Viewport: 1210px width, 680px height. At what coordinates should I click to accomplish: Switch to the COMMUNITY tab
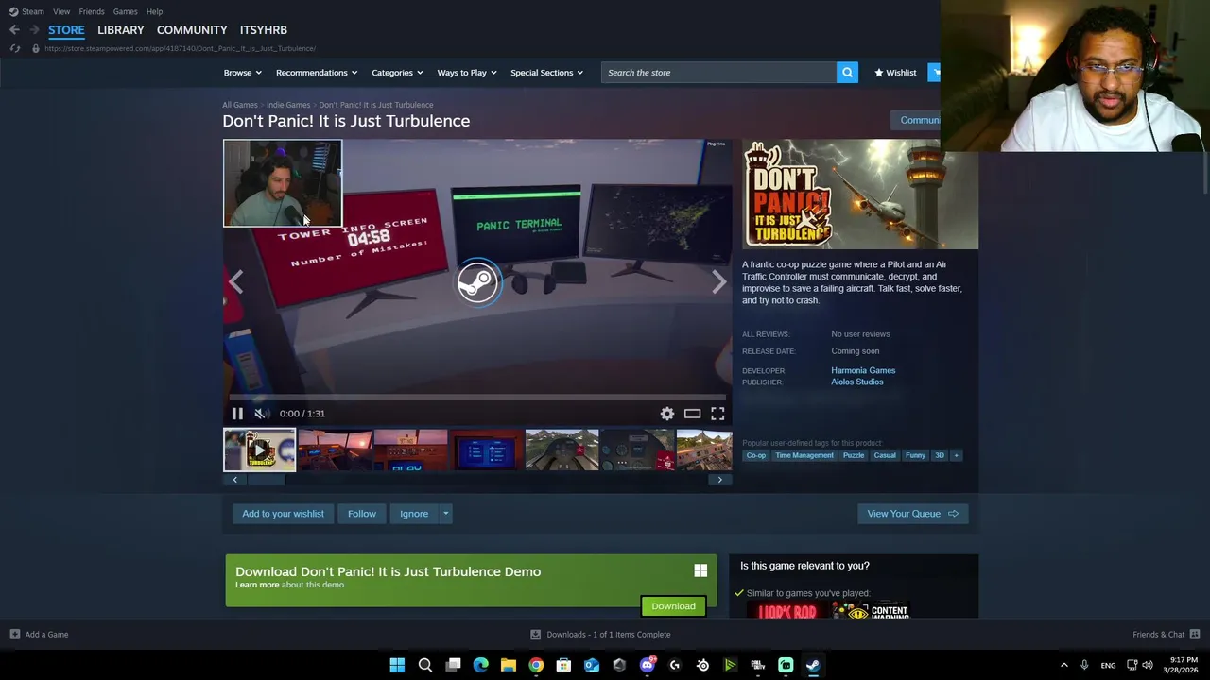192,30
